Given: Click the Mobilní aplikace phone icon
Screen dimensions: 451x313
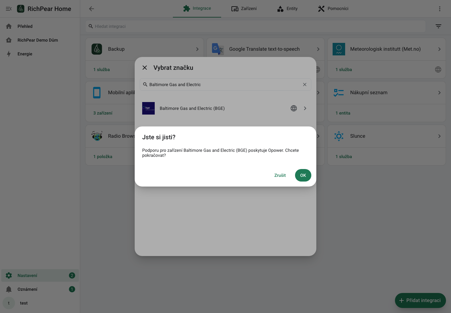Looking at the screenshot, I should click(x=97, y=93).
